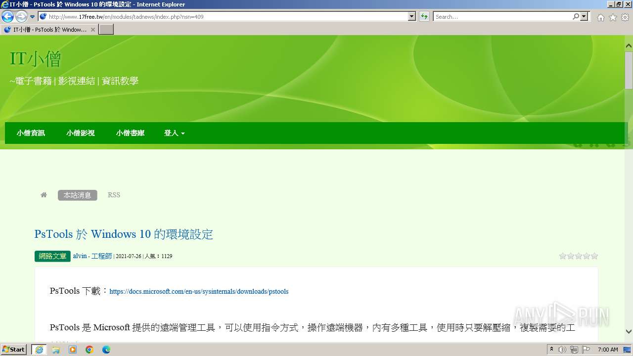Screen dimensions: 633x356
Task: Select the 本站消息 breadcrumb button
Action: coord(78,195)
